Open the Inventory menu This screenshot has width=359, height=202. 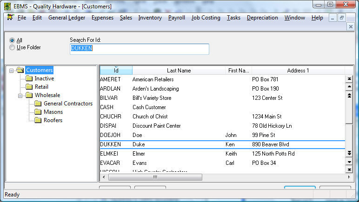150,18
